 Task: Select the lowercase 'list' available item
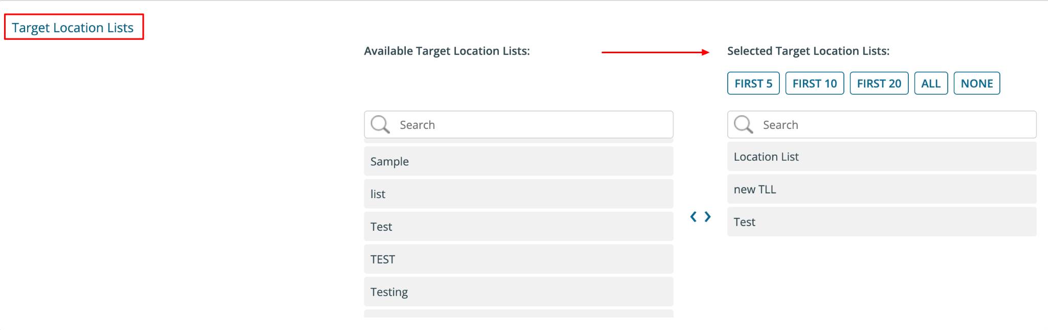[518, 194]
